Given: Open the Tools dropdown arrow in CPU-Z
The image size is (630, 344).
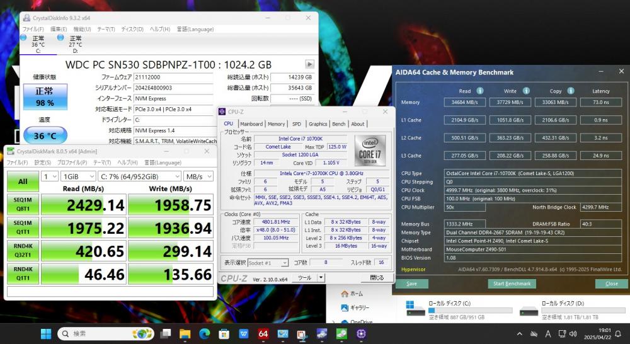Looking at the screenshot, I should 321,278.
